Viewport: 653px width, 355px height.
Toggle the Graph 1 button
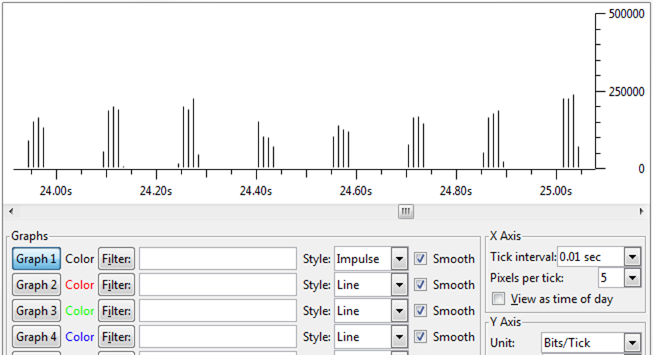[x=36, y=259]
